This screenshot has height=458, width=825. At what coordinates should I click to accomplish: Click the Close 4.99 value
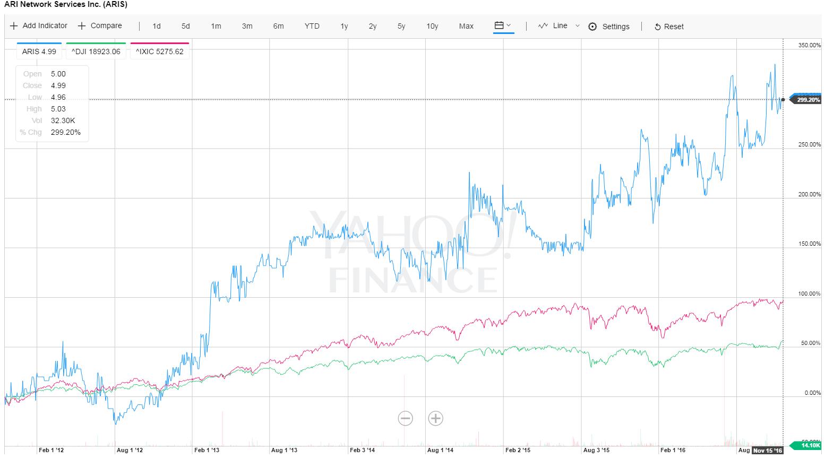pyautogui.click(x=58, y=85)
